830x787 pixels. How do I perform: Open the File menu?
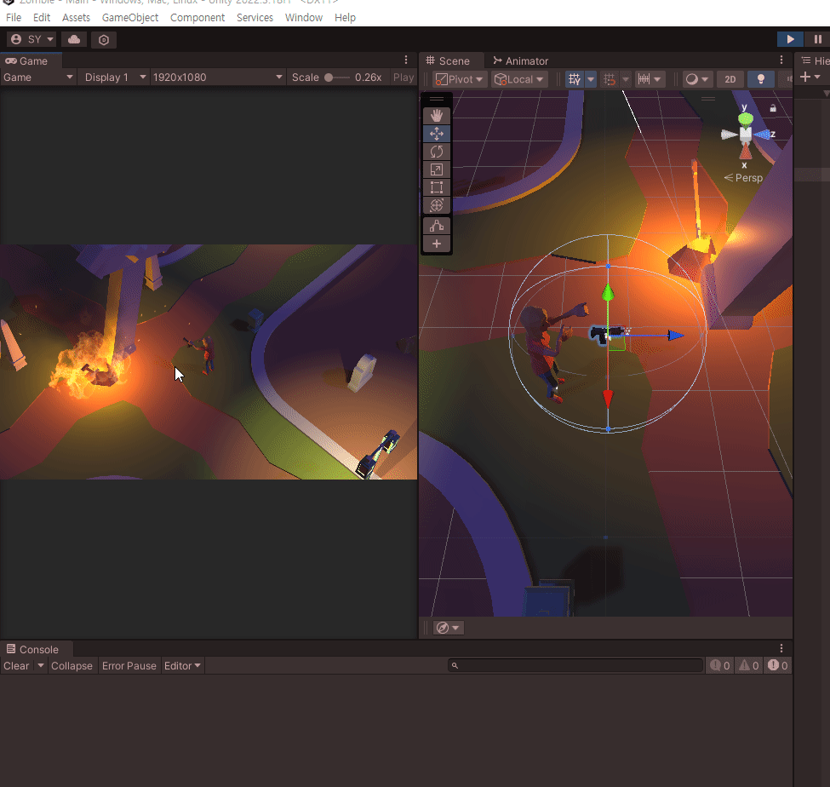[14, 18]
